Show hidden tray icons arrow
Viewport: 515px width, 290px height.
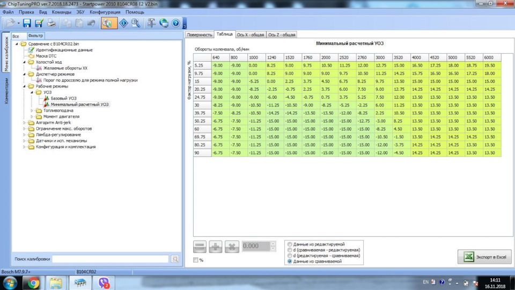pos(457,283)
